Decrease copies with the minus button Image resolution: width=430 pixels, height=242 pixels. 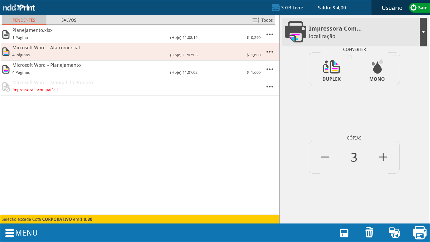pyautogui.click(x=325, y=157)
